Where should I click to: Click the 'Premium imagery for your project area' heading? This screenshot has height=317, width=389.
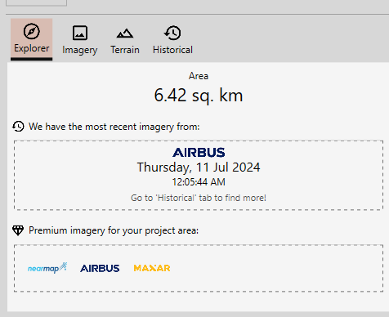[x=114, y=230]
